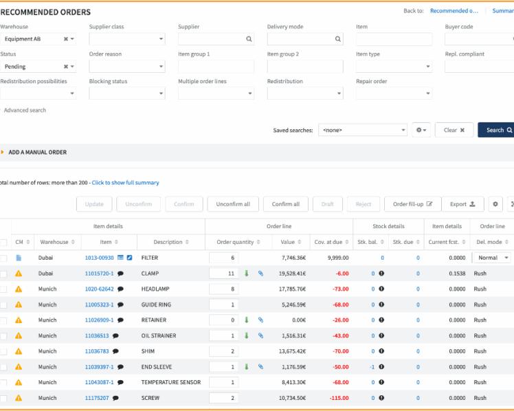Click the order quantity field for HEADLAMP
Viewport: 514px width, 411px height.
pyautogui.click(x=224, y=289)
